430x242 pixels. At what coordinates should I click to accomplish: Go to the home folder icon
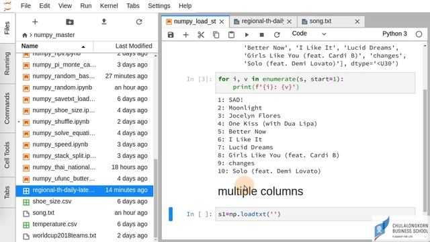(x=25, y=35)
